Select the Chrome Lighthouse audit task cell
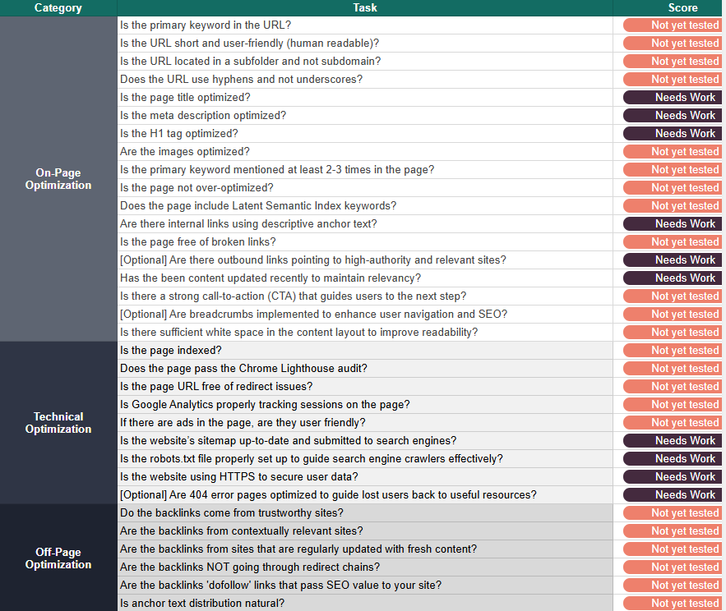 (365, 369)
